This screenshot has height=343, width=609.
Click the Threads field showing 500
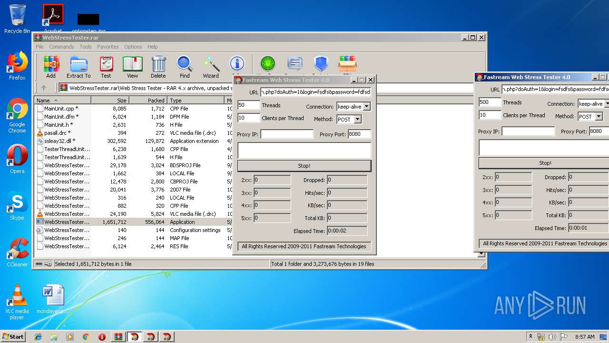490,102
